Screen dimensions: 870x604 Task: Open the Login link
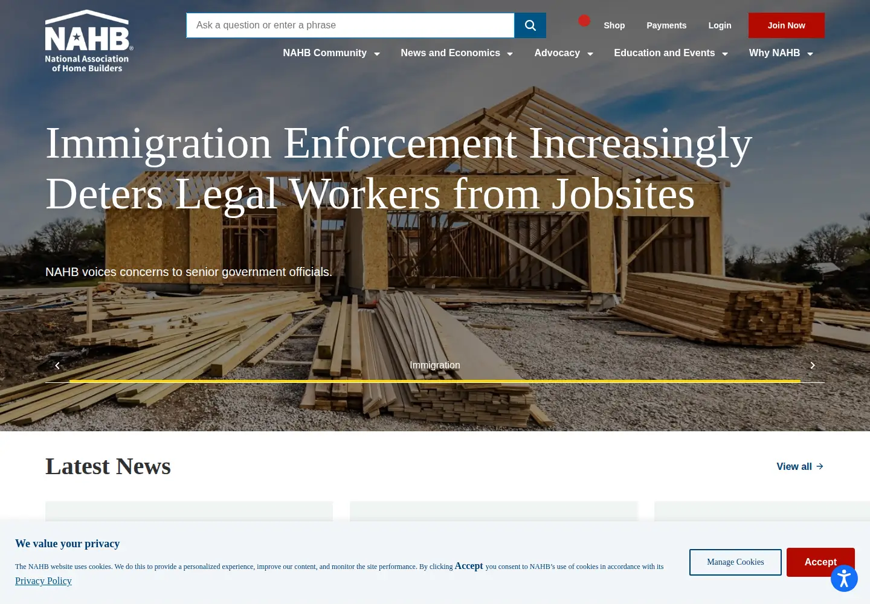pos(720,25)
